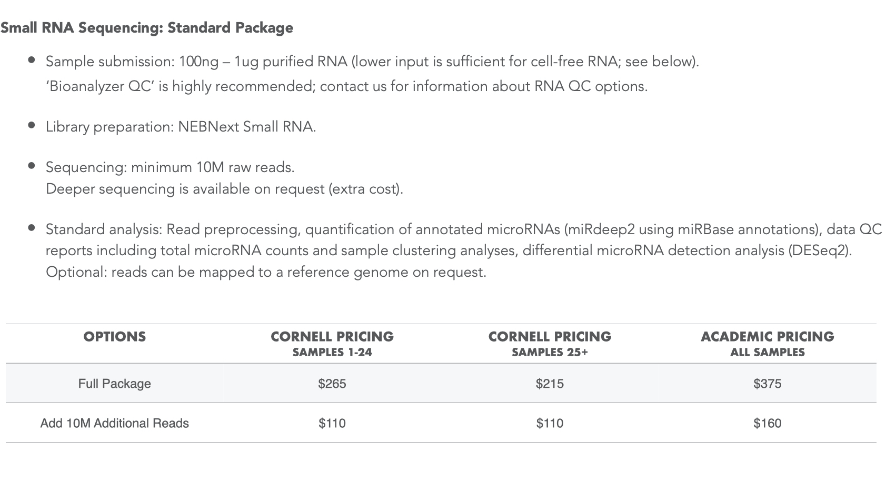The height and width of the screenshot is (502, 886).
Task: Click the $375 academic Full Package price
Action: click(x=767, y=384)
